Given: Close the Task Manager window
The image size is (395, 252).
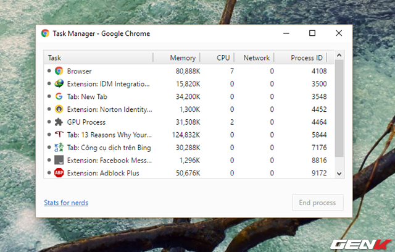Looking at the screenshot, I should click(339, 33).
